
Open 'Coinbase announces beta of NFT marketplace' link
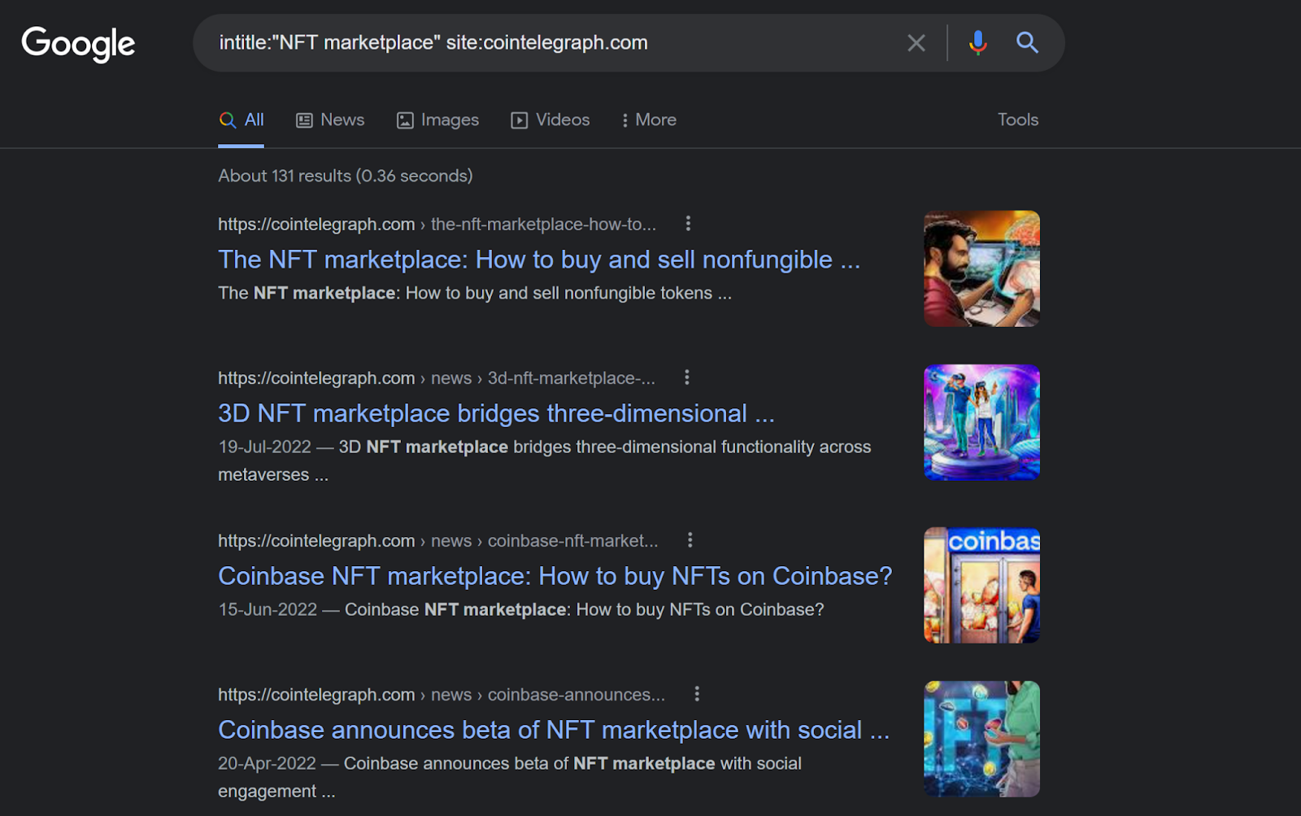coord(554,730)
